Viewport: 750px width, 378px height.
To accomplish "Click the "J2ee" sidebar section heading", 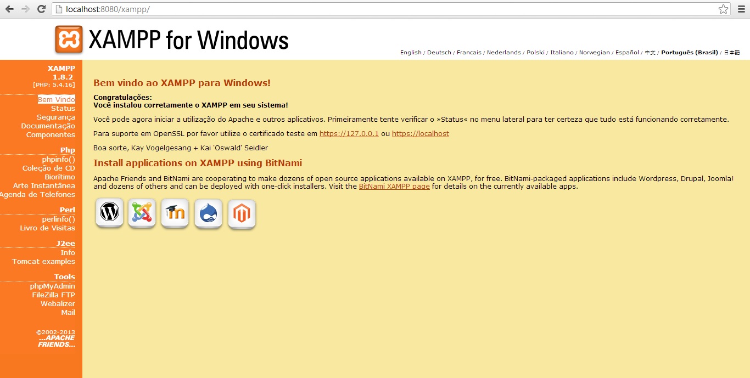I will [66, 244].
